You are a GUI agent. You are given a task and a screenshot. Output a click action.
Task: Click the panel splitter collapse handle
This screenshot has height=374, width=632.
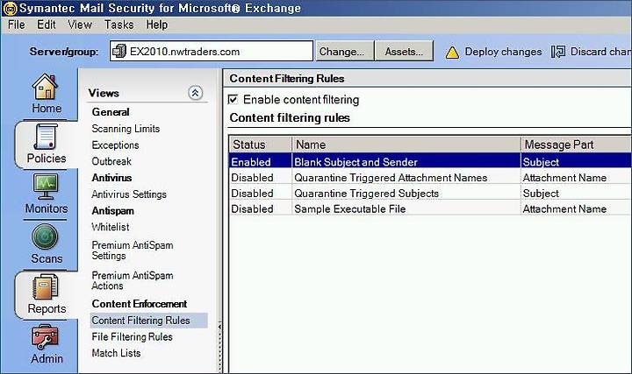point(219,326)
